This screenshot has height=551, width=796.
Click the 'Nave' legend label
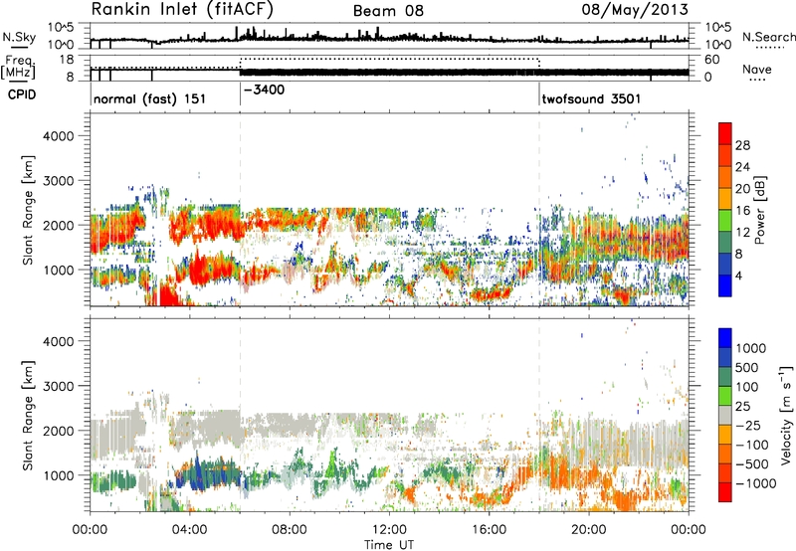tap(757, 69)
